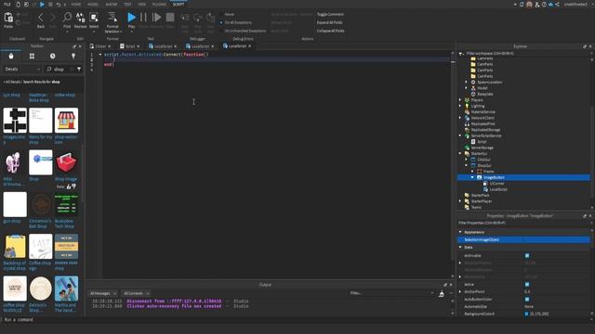The image size is (595, 334).
Task: Select LocalScript under ImageButton in Explorer
Action: click(x=498, y=189)
